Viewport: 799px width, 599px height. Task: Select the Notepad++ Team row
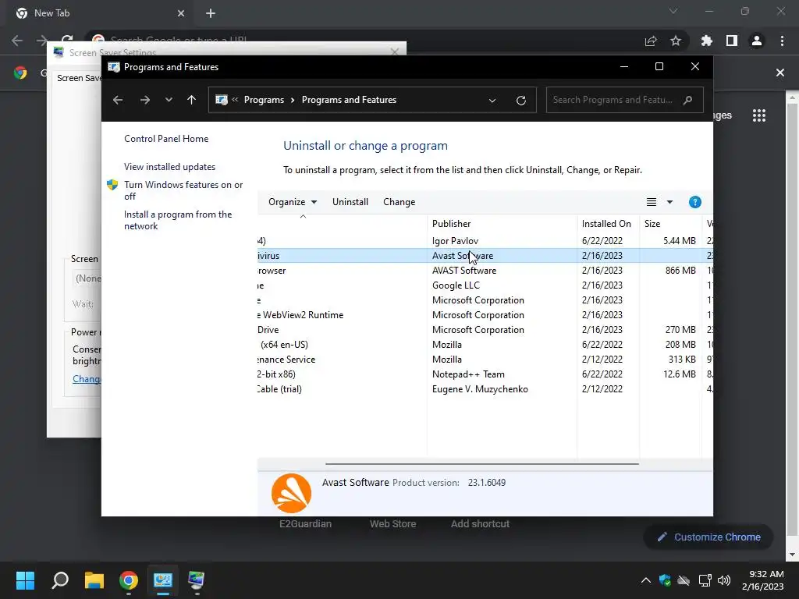click(x=485, y=374)
